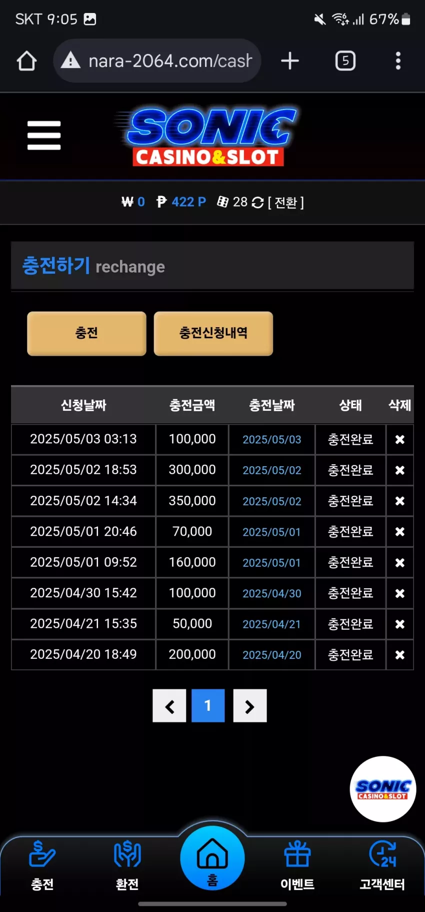
Task: Delete the 350,000 recharge record
Action: [400, 501]
